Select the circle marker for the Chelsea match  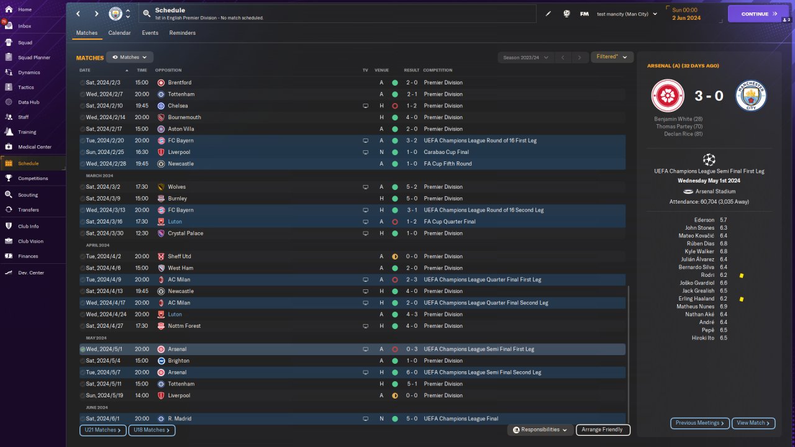(x=83, y=106)
